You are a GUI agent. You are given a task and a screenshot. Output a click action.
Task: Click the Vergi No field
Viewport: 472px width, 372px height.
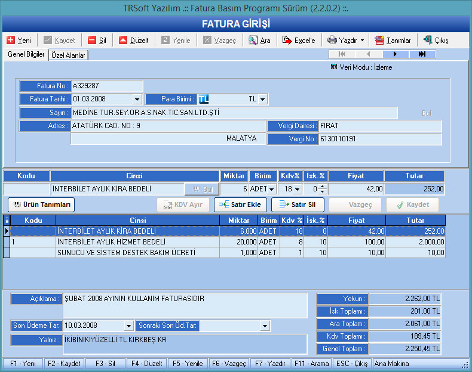pyautogui.click(x=380, y=139)
